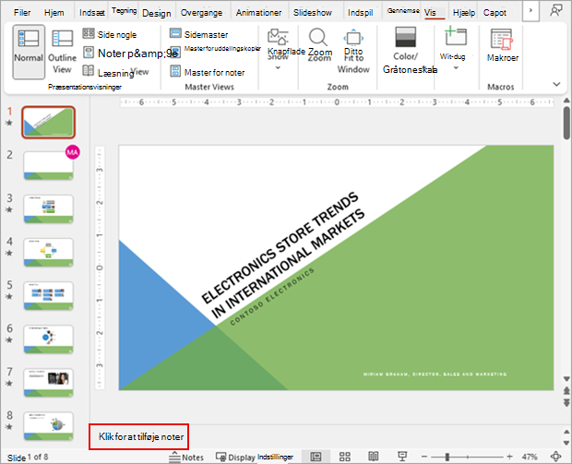This screenshot has height=464, width=572.
Task: Open the Indsæt tab
Action: (92, 13)
